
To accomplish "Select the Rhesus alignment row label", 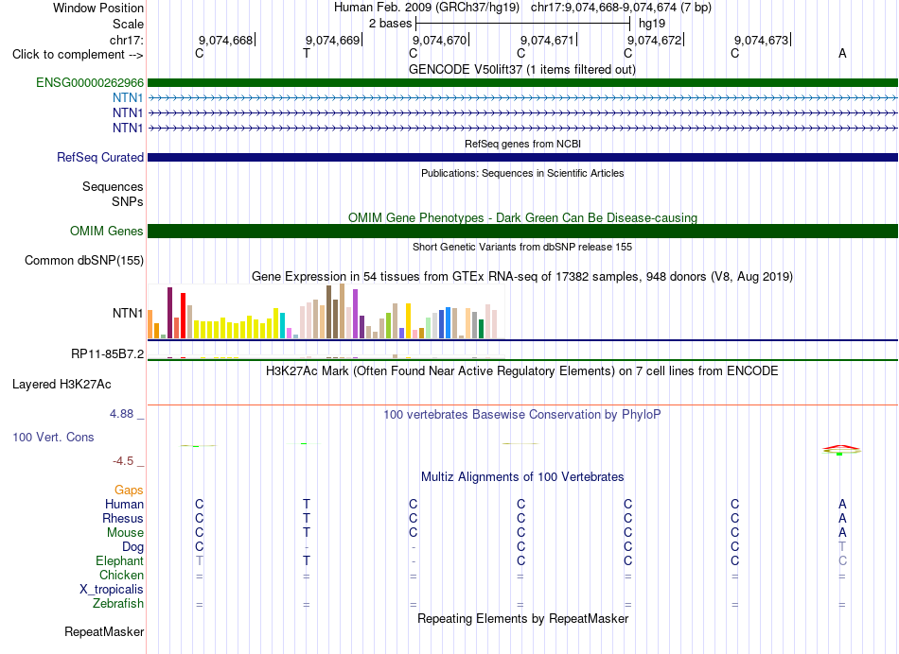I will click(x=123, y=518).
